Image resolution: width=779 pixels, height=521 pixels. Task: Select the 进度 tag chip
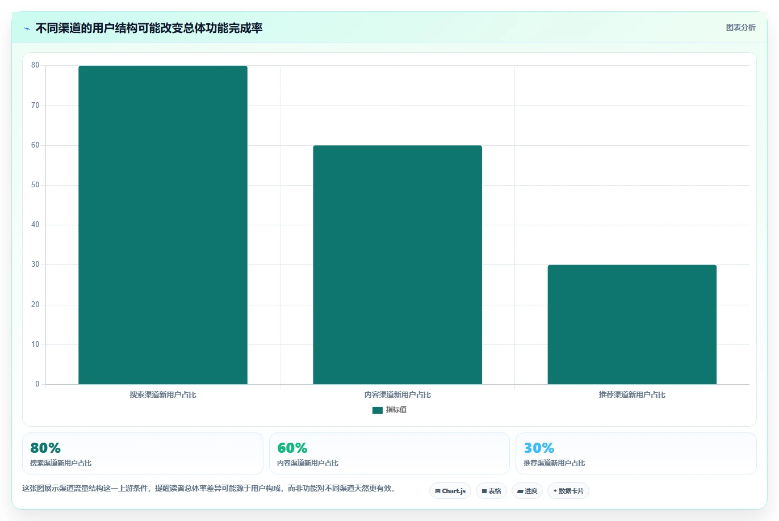click(527, 491)
